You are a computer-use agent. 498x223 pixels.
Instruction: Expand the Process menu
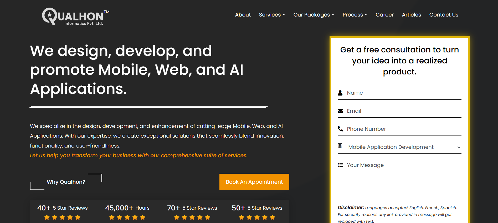355,15
